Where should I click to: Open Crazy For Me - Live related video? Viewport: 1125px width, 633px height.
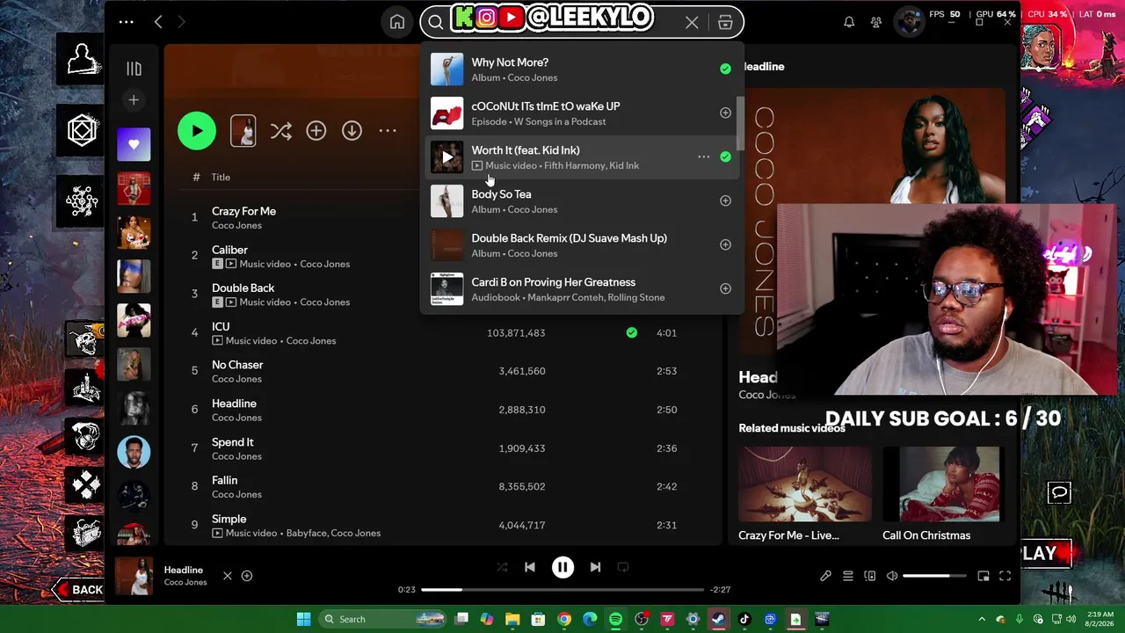pyautogui.click(x=805, y=494)
